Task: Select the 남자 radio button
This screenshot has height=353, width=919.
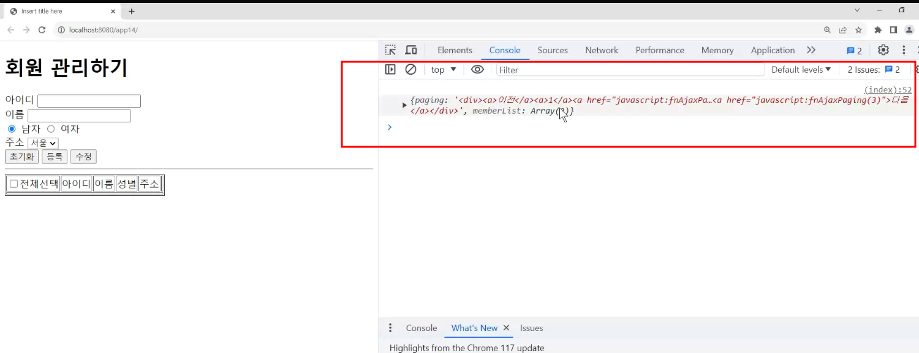Action: [x=12, y=128]
